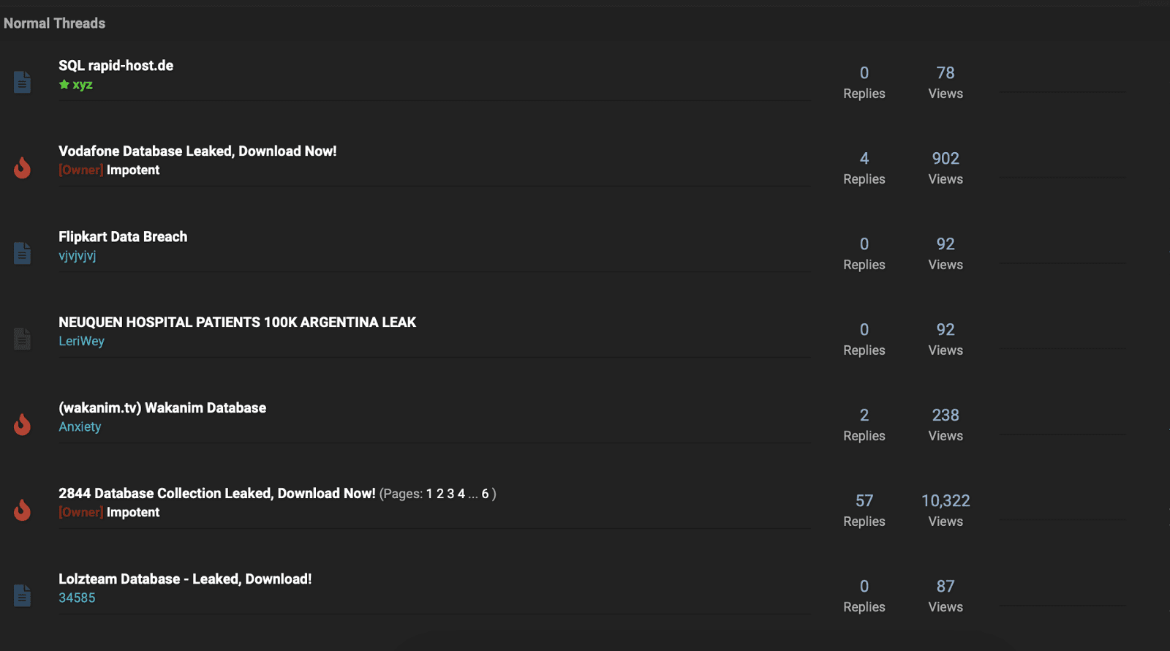1170x651 pixels.
Task: Open the SQL rapid-host.de thread
Action: tap(116, 65)
